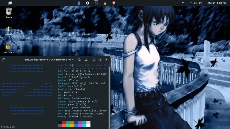Screen dimensions: 230x129
Task: Open the terminal hamburger menu
Action: pyautogui.click(x=86, y=60)
